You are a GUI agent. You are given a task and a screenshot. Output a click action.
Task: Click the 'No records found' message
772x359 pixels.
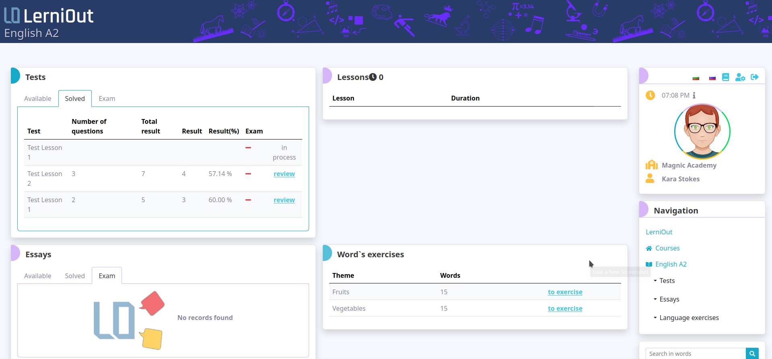pos(205,318)
